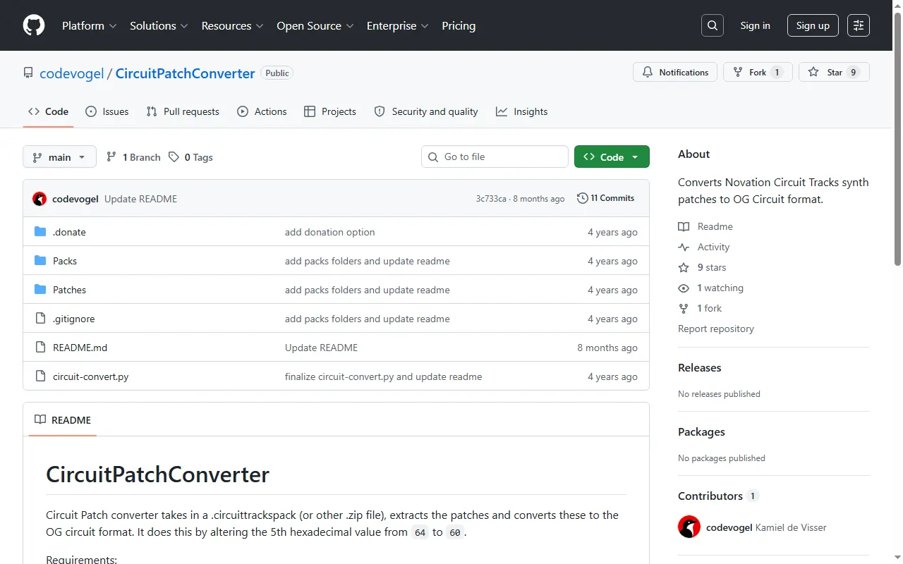Click the circuit-convert.py file icon
This screenshot has width=903, height=564.
pyautogui.click(x=40, y=376)
